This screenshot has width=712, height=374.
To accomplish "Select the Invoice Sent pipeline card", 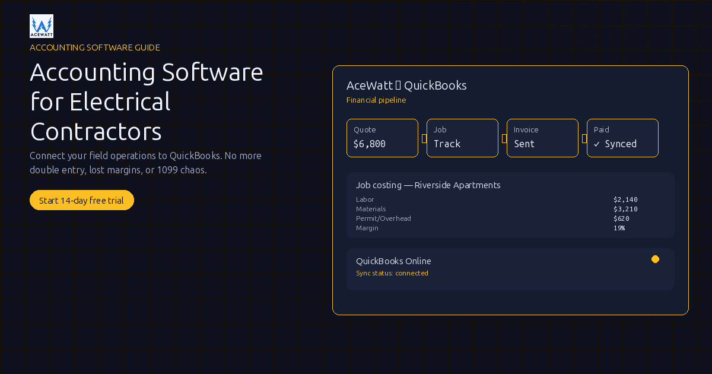I will (x=542, y=138).
